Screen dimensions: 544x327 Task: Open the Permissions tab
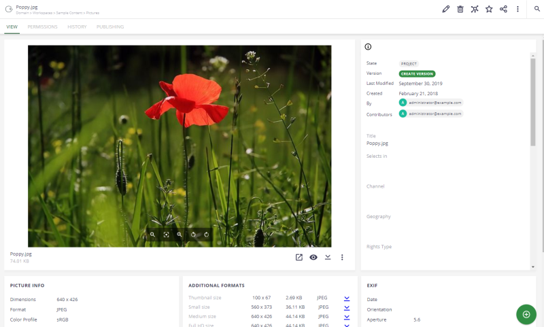pyautogui.click(x=42, y=27)
